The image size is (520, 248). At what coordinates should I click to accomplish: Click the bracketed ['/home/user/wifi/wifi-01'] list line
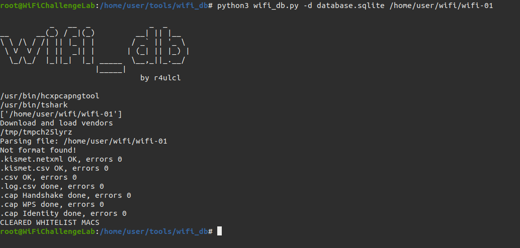(x=61, y=114)
